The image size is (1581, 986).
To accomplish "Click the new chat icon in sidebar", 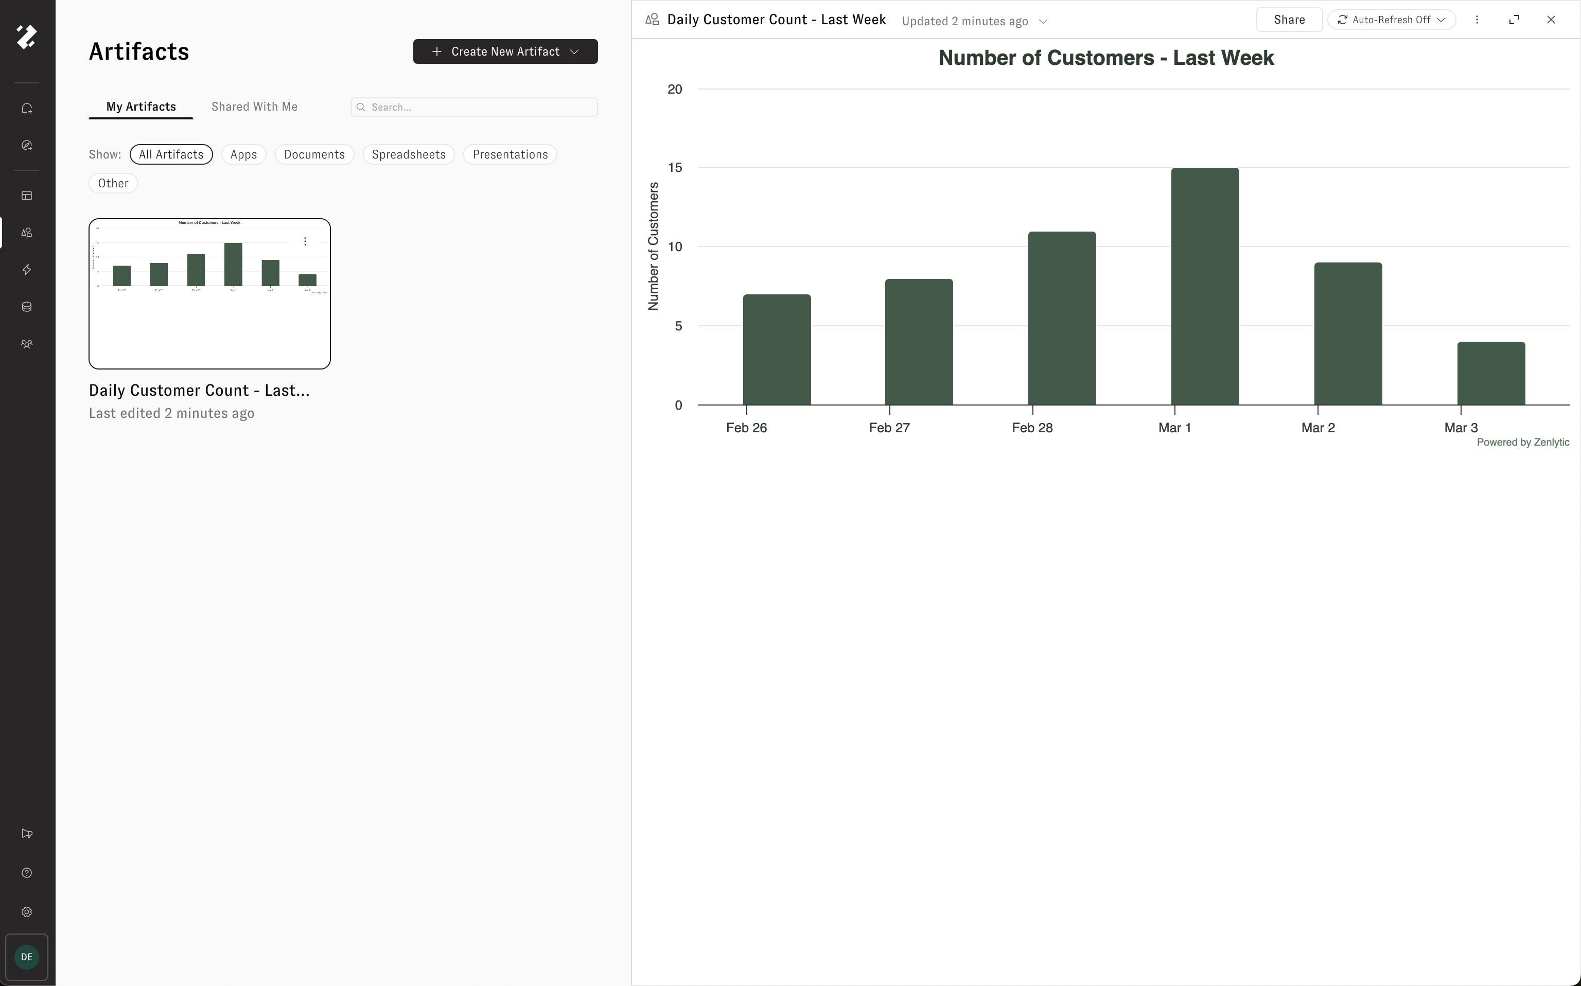I will (x=27, y=108).
